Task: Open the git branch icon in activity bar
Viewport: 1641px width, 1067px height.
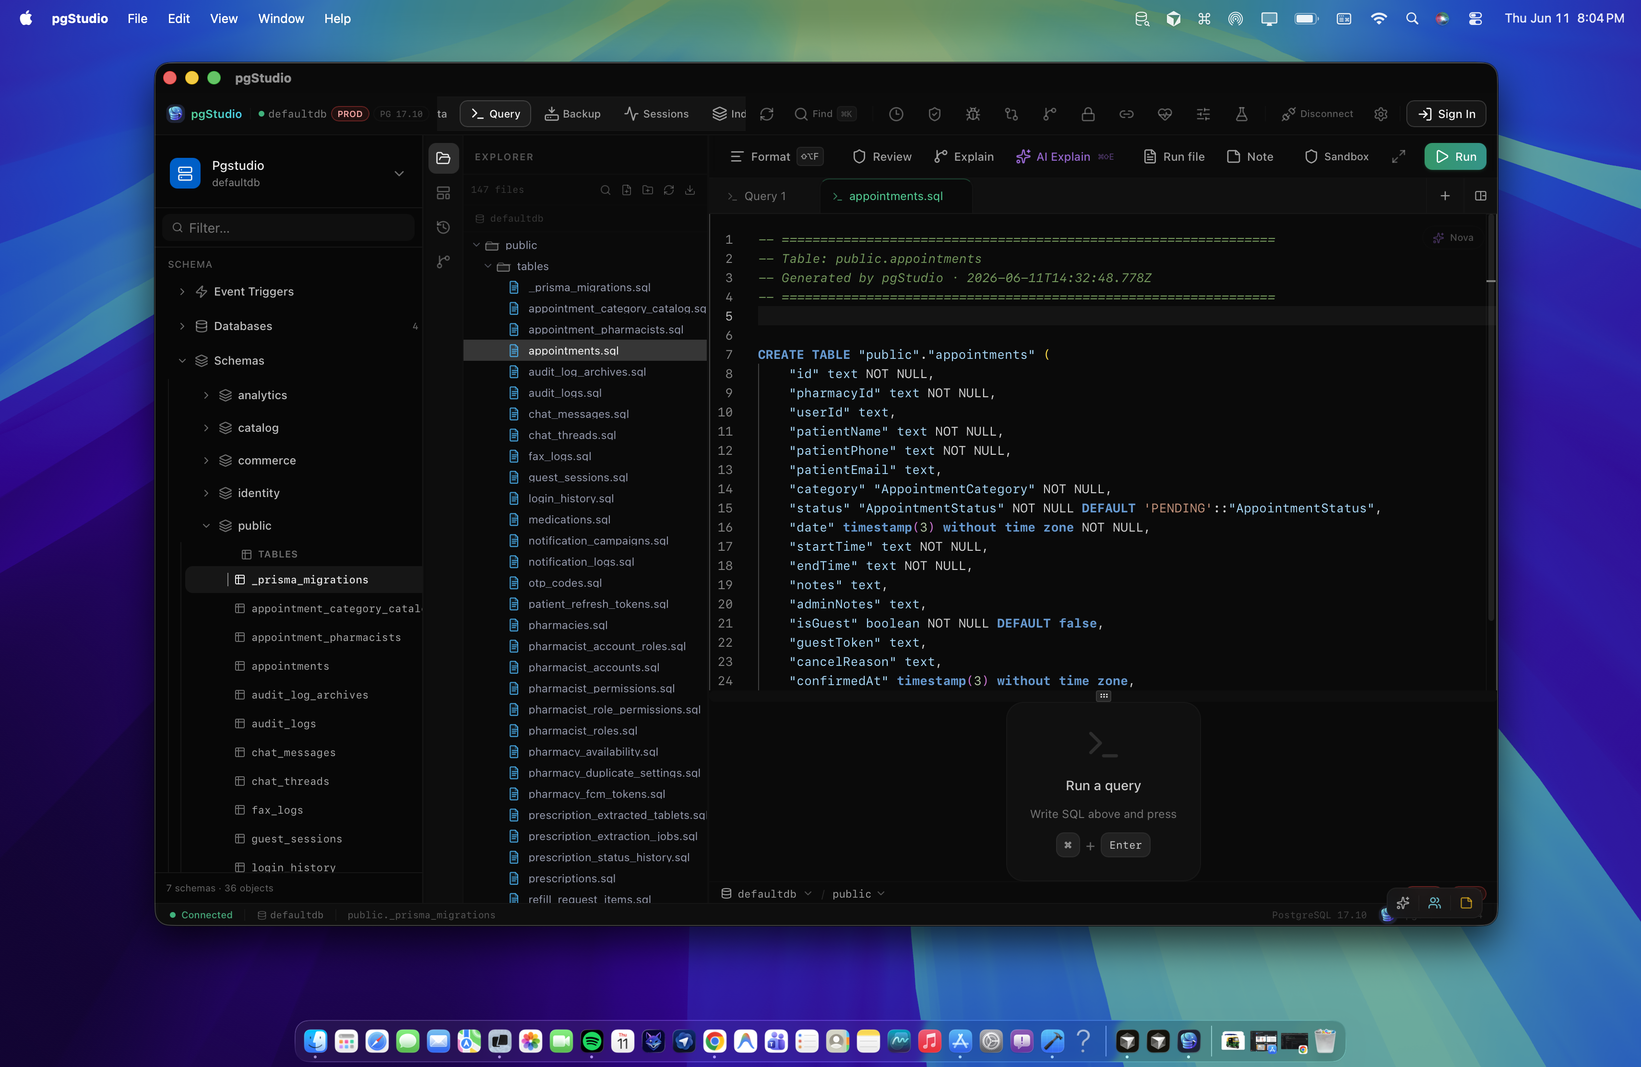Action: (443, 261)
